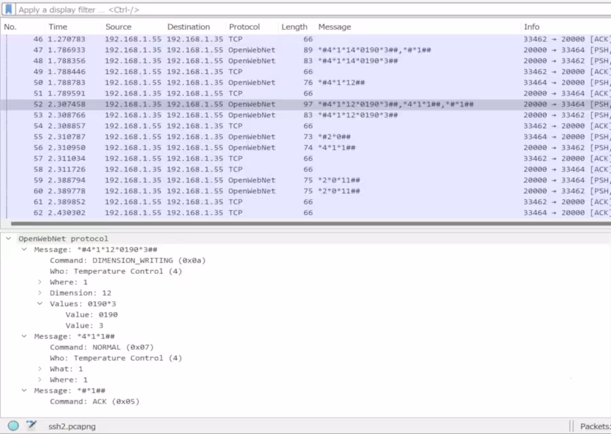Screen dimensions: 611x434
Task: Select packet 59 containing *2*0*11##
Action: pos(204,180)
